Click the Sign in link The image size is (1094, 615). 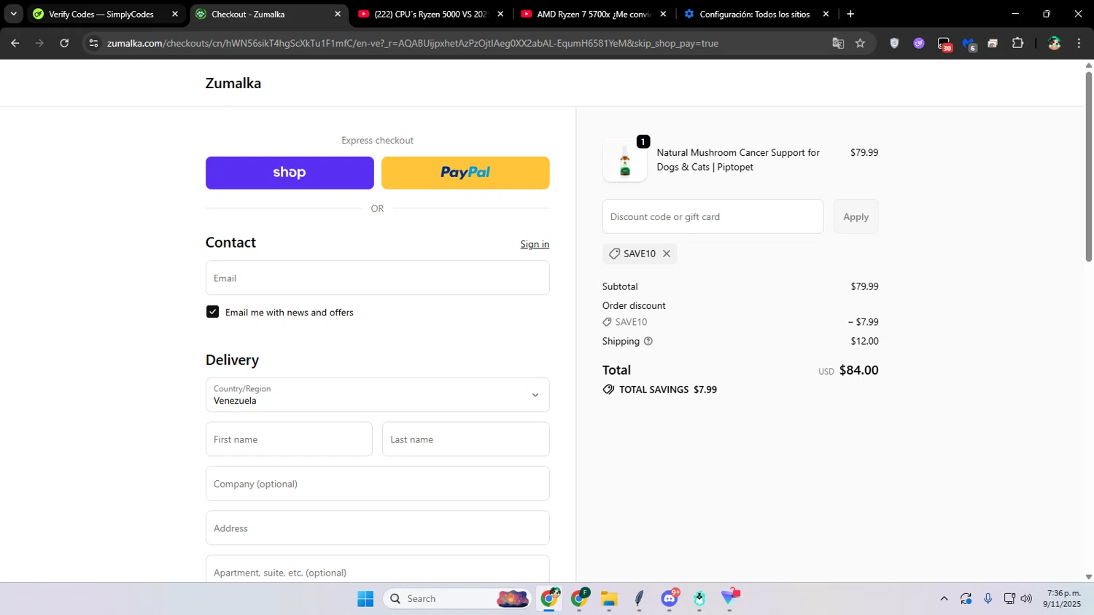[535, 244]
